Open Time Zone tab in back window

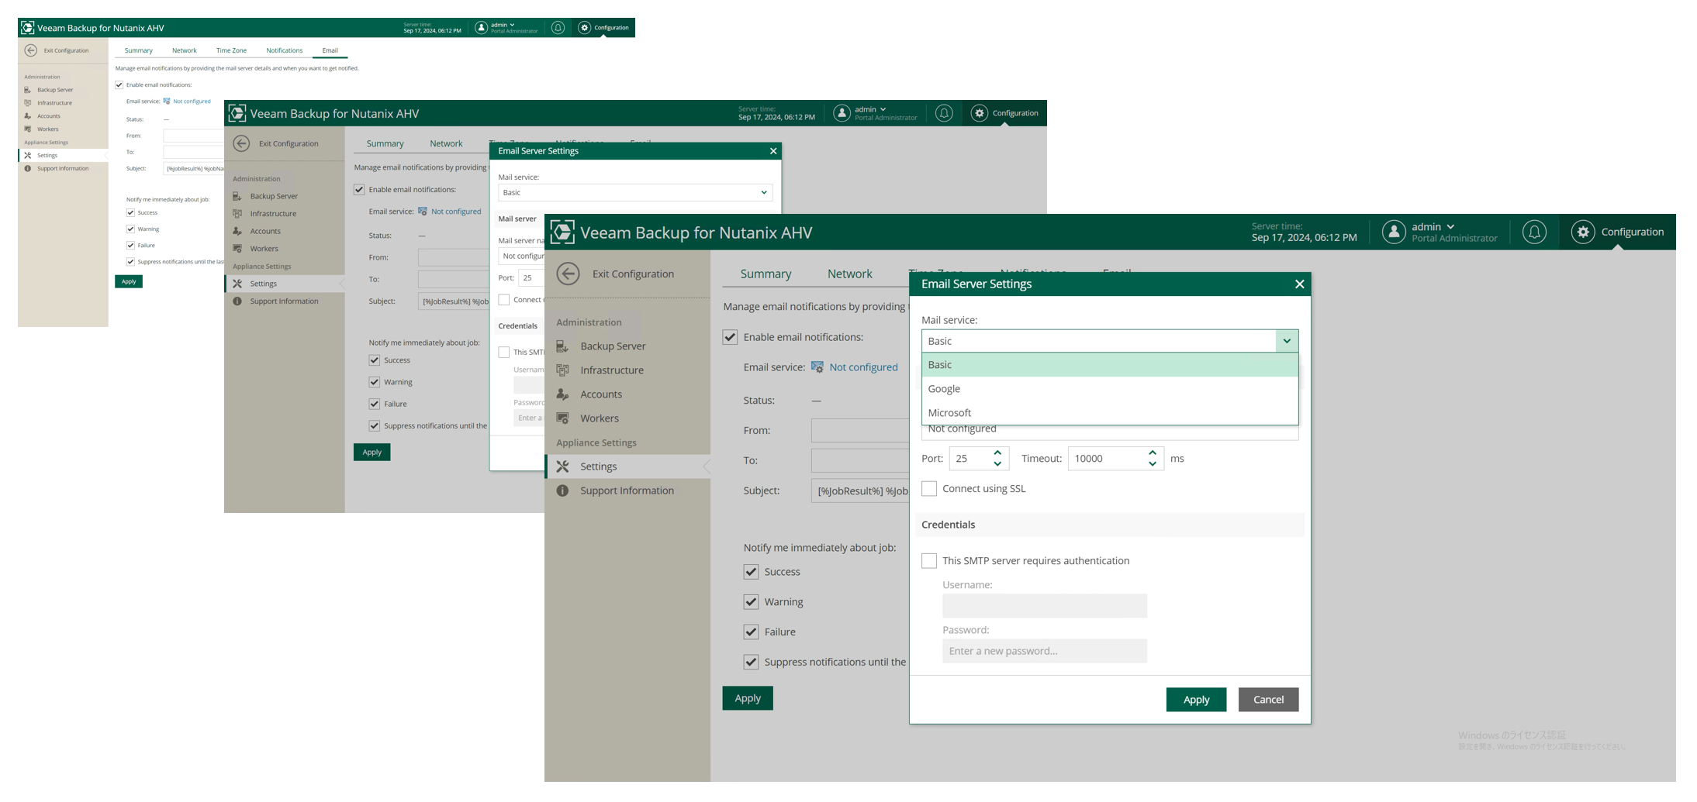231,50
